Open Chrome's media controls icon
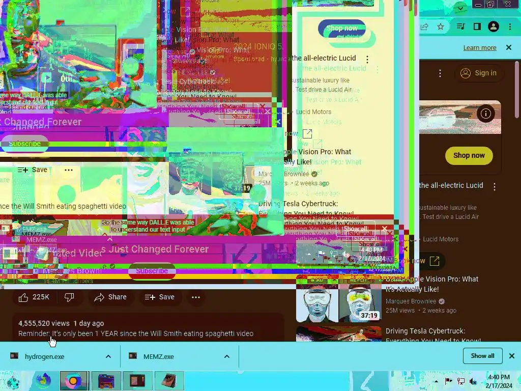The width and height of the screenshot is (521, 391). 460,26
